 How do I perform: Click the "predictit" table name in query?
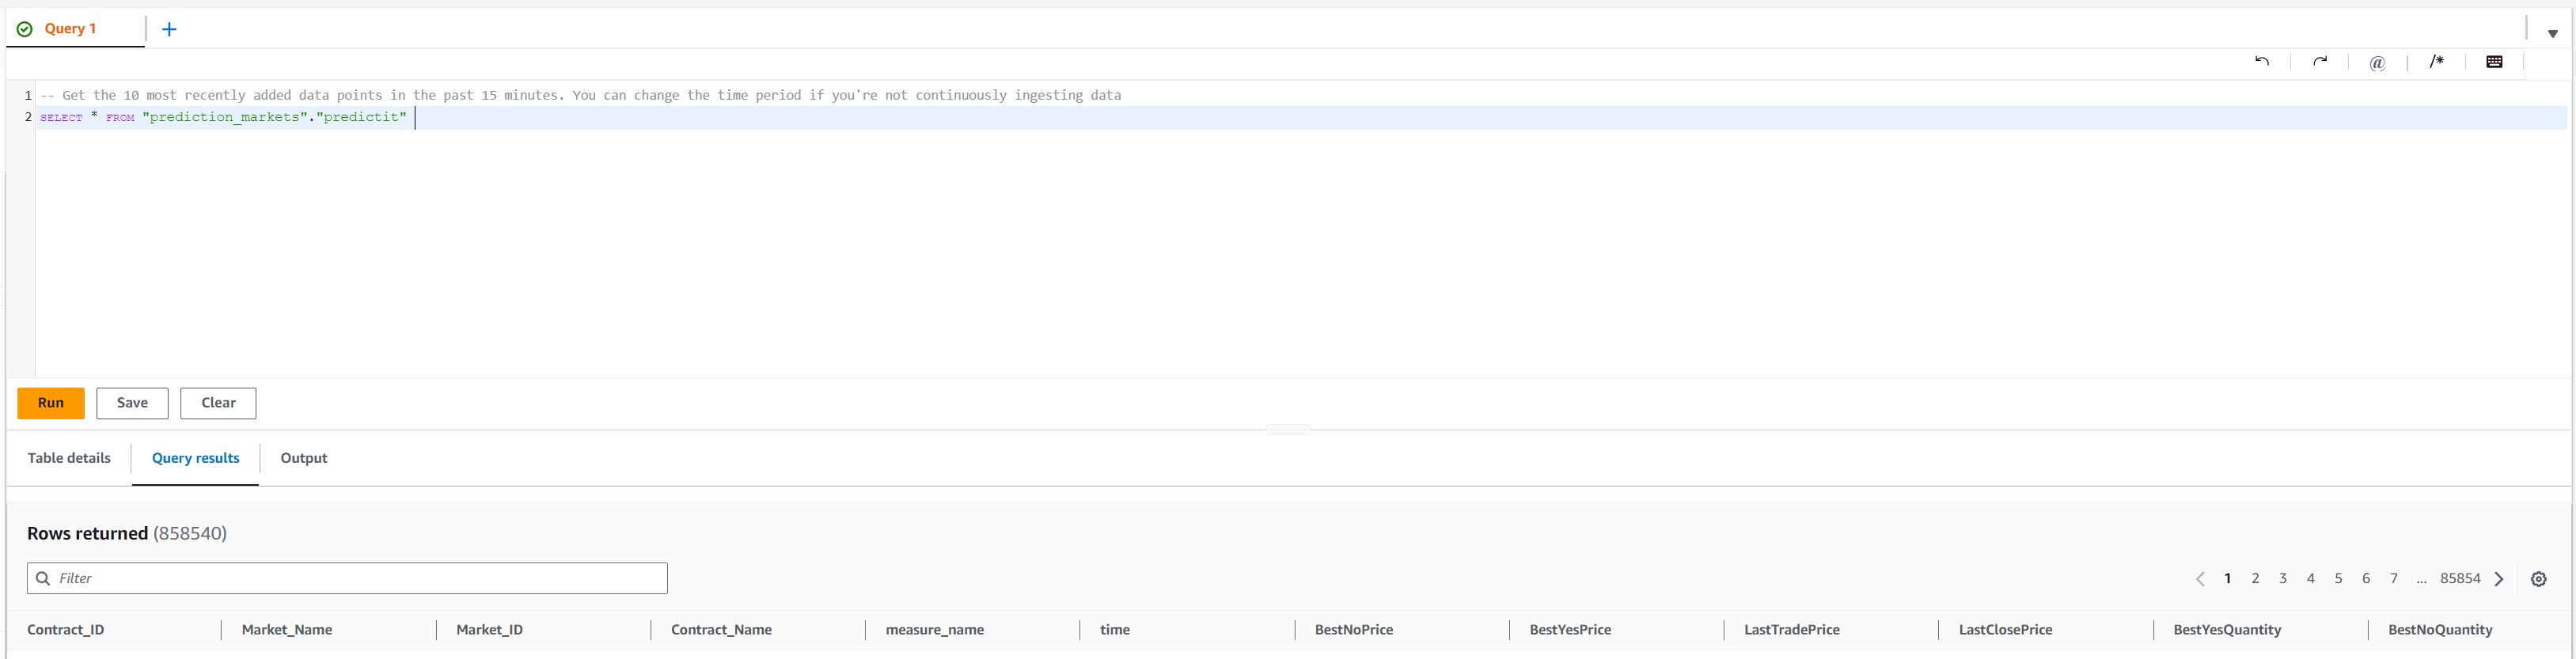pyautogui.click(x=361, y=118)
